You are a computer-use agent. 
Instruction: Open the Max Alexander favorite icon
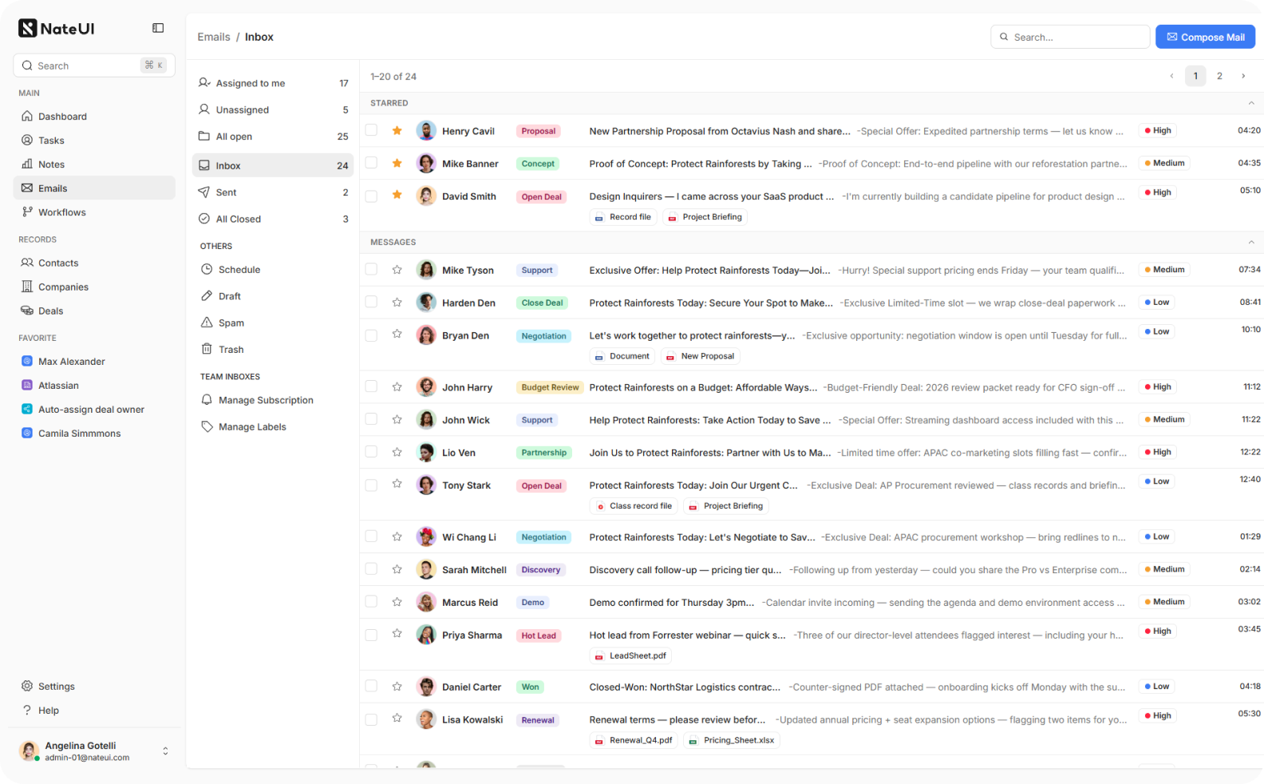coord(27,361)
